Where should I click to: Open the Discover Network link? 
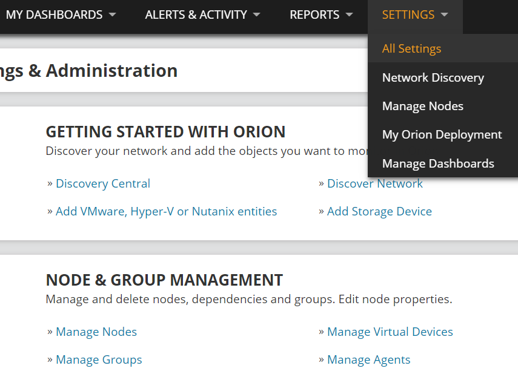pyautogui.click(x=374, y=183)
